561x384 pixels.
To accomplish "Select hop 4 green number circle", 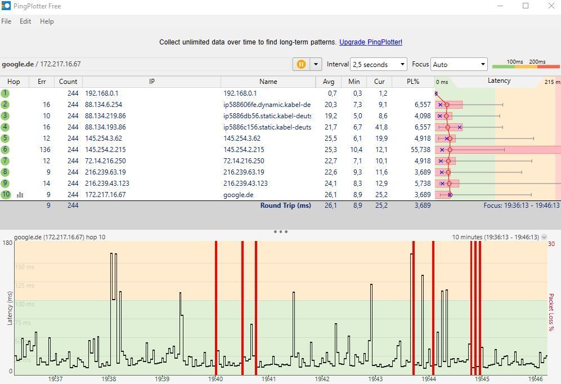I will pos(5,127).
